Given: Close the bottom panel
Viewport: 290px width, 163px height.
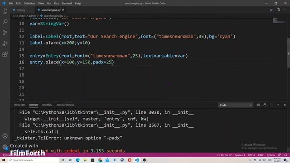Looking at the screenshot, I should tap(285, 105).
